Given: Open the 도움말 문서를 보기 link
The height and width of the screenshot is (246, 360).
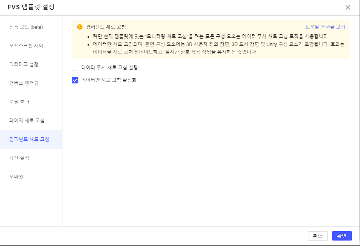Looking at the screenshot, I should pos(325,27).
